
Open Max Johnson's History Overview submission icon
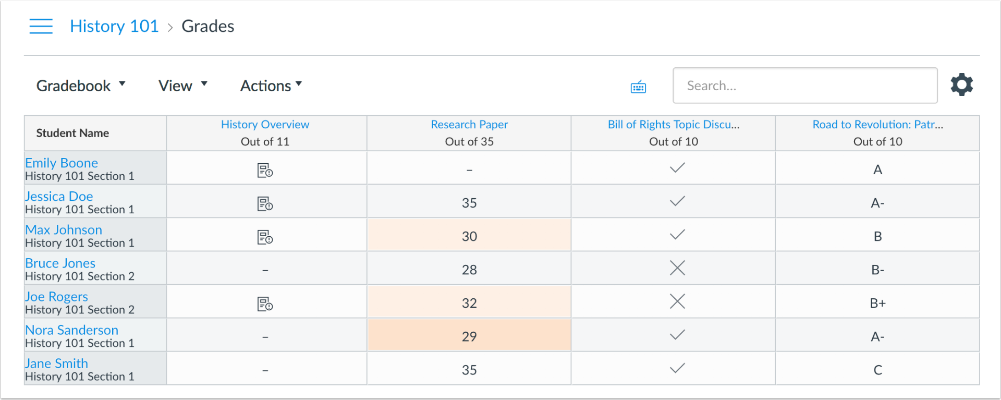pyautogui.click(x=265, y=237)
